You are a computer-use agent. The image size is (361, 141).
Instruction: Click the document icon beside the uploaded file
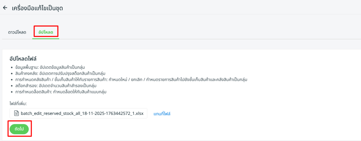[16, 114]
